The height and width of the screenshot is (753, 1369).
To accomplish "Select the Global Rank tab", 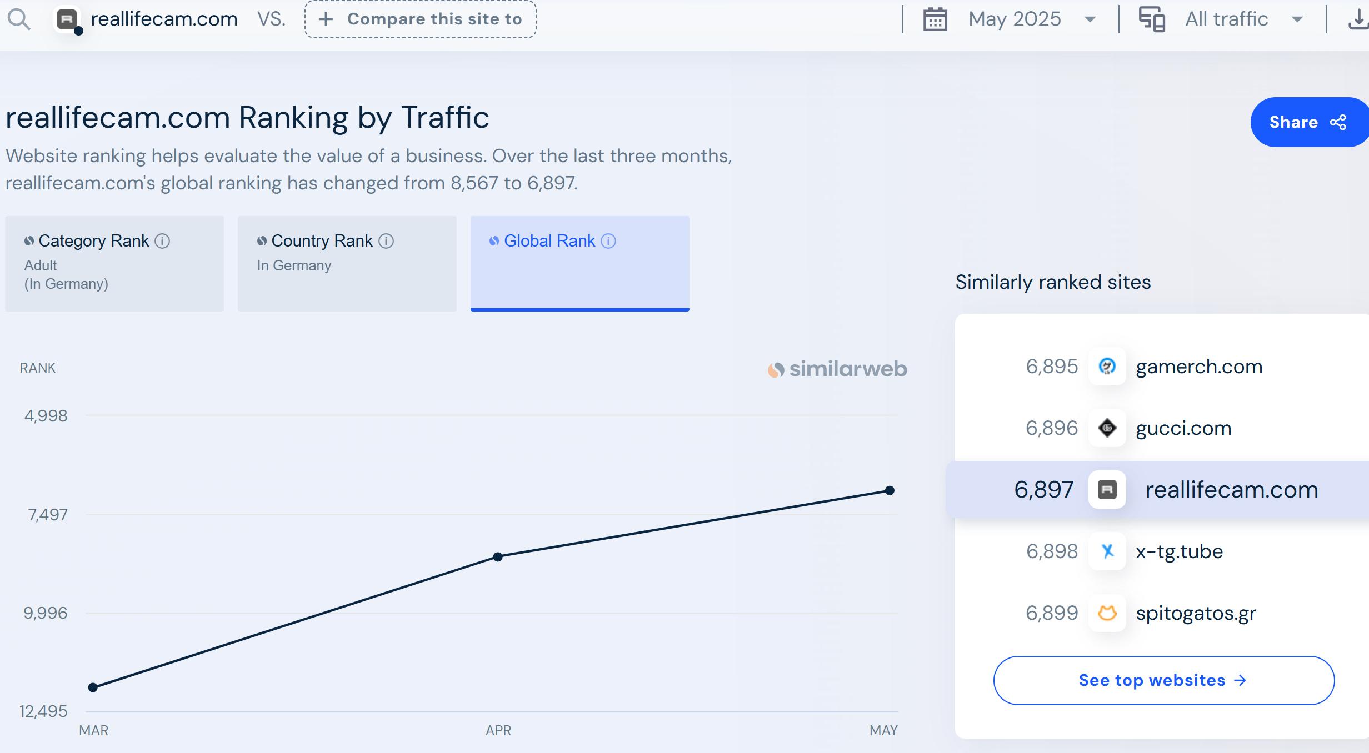I will click(579, 263).
